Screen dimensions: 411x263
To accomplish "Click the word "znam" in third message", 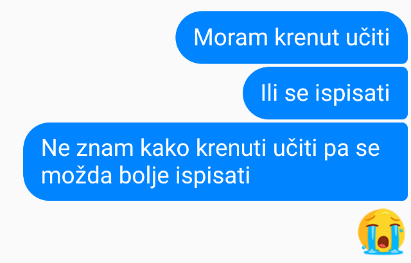I will click(x=105, y=149).
